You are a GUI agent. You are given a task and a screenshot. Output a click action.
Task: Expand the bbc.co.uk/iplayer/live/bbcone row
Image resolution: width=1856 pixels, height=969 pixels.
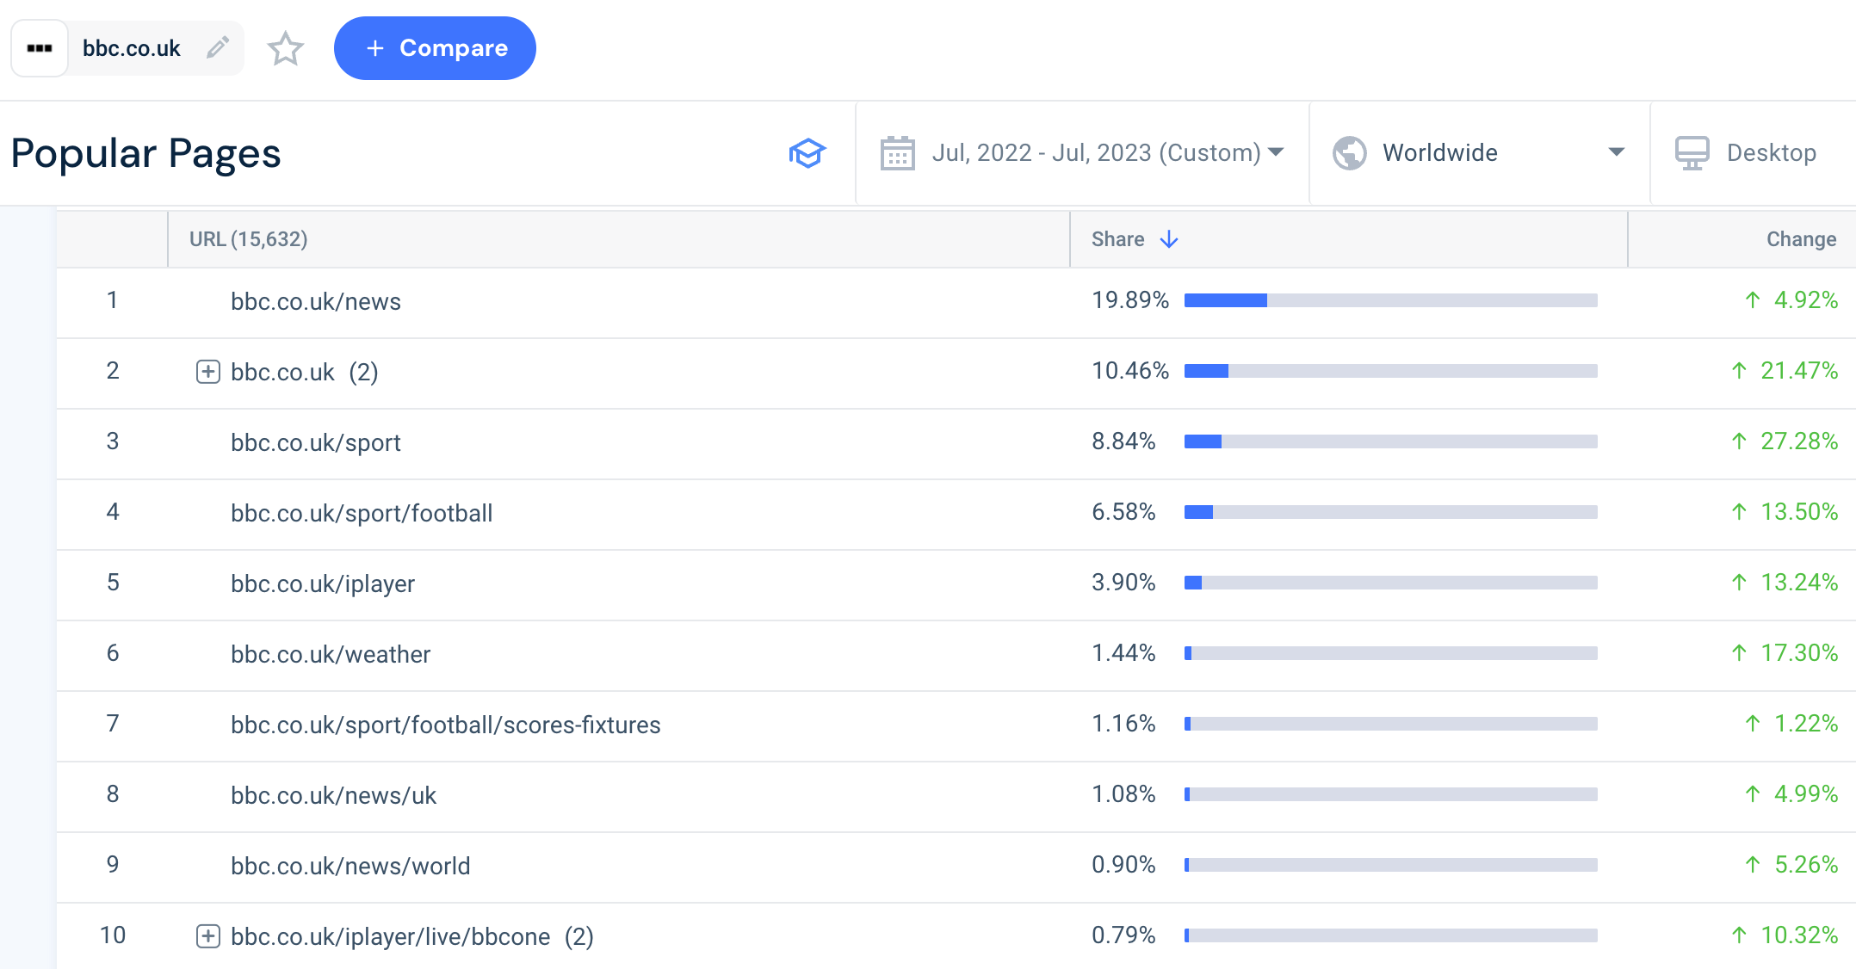coord(207,936)
